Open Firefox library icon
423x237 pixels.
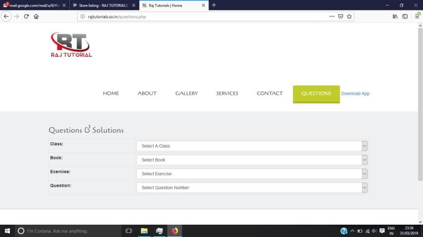395,16
